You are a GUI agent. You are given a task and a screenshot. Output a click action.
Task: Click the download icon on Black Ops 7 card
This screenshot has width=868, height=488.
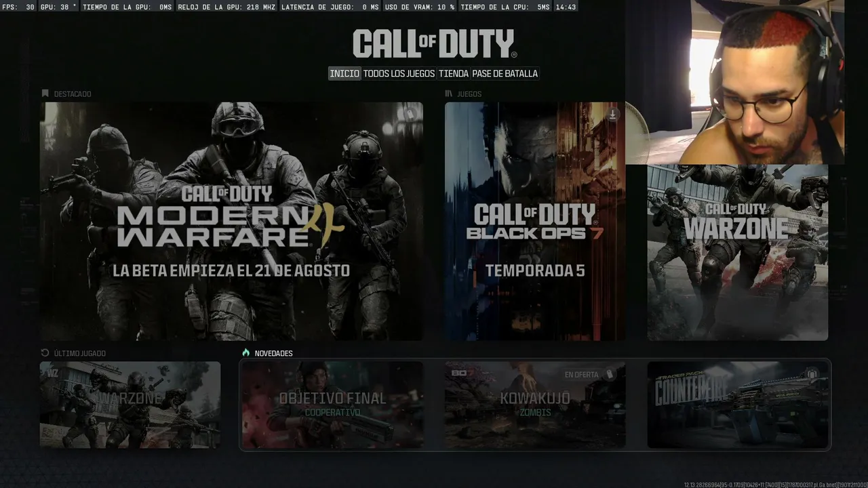613,114
